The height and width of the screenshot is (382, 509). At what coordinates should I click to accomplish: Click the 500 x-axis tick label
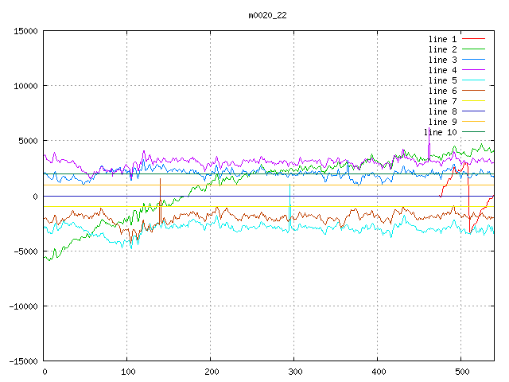(x=460, y=371)
